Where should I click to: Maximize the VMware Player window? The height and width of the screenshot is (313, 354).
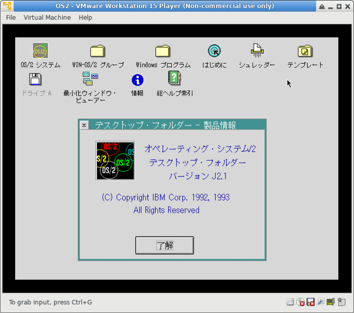click(x=339, y=7)
